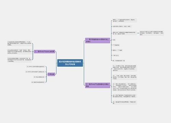Viewport: 171px width, 123px height.
Task: Click leaf '(1)' about work responsibility under section three
Action: pos(124,68)
